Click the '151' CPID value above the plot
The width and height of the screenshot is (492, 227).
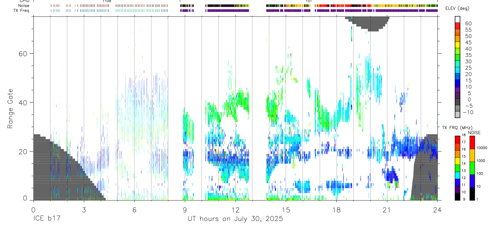[x=309, y=1]
